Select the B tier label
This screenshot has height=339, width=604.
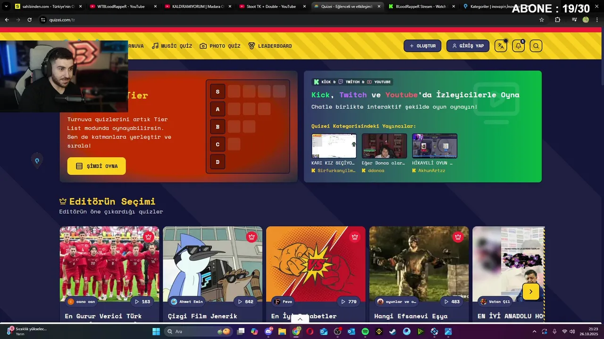[x=218, y=127]
